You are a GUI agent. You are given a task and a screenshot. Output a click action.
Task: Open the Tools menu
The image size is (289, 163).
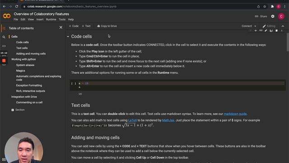click(x=62, y=19)
